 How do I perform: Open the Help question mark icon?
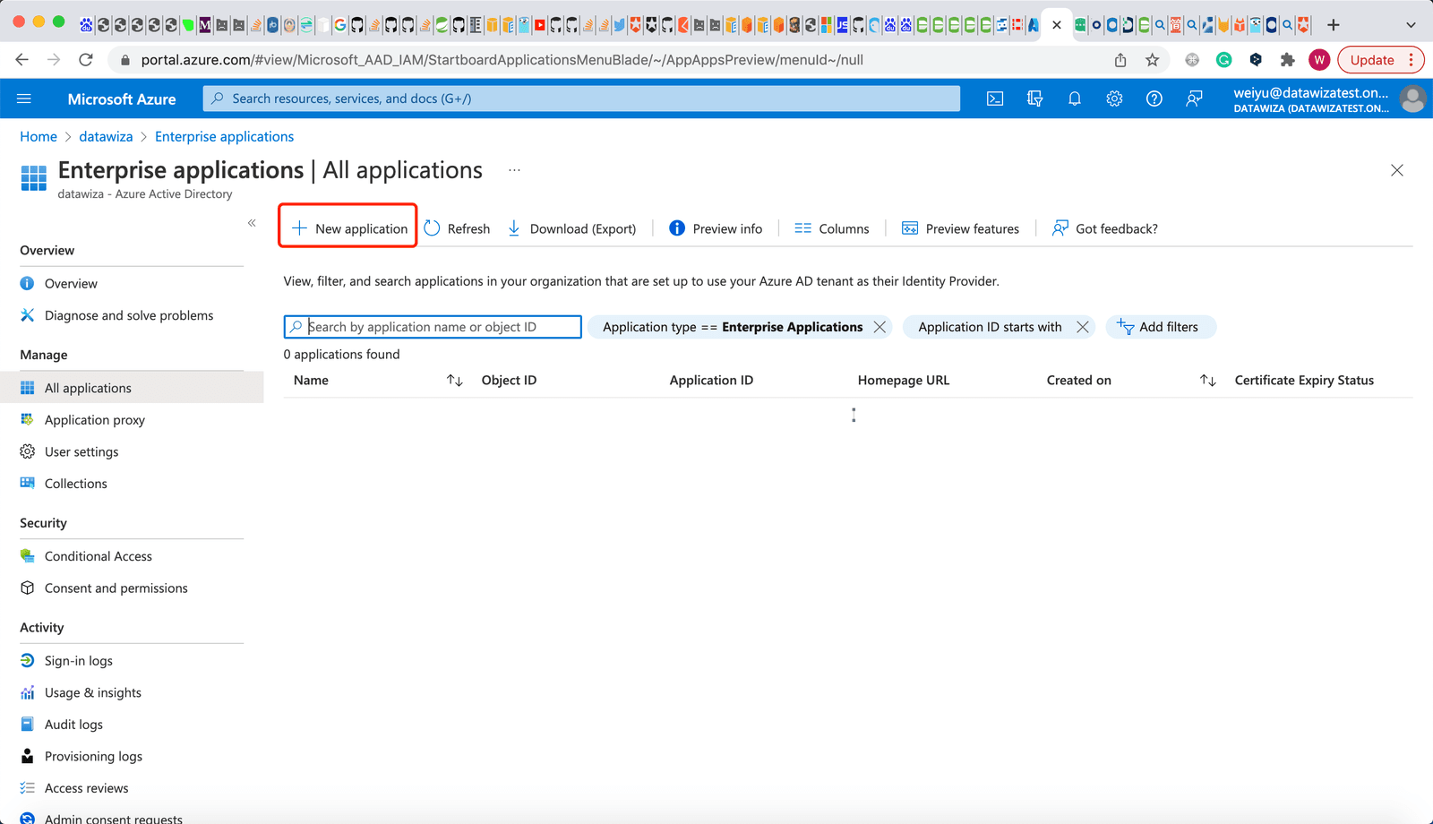[1154, 99]
